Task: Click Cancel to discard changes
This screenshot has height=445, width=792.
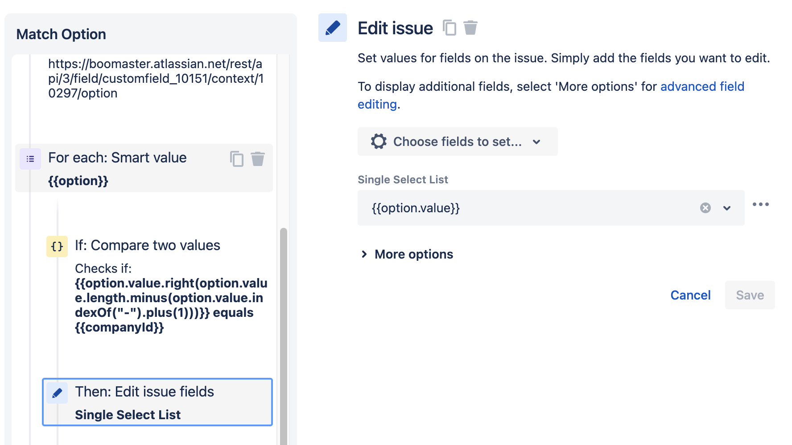Action: (690, 295)
